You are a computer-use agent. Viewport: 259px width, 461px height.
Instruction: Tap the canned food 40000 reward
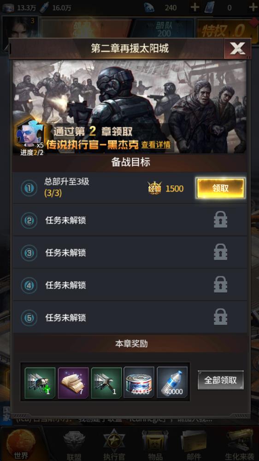(139, 382)
